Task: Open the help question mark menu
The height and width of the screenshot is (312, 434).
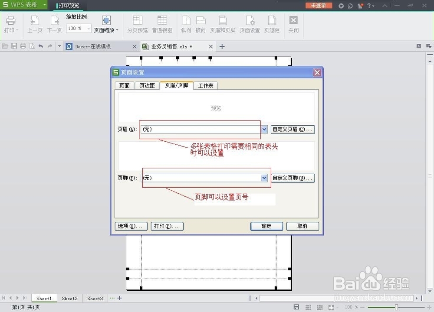Action: [370, 6]
